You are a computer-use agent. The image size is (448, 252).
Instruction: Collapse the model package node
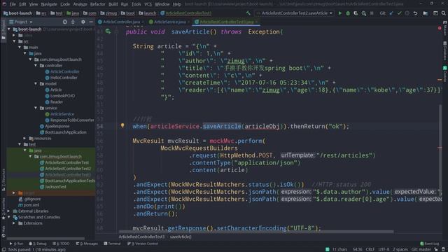tap(36, 84)
